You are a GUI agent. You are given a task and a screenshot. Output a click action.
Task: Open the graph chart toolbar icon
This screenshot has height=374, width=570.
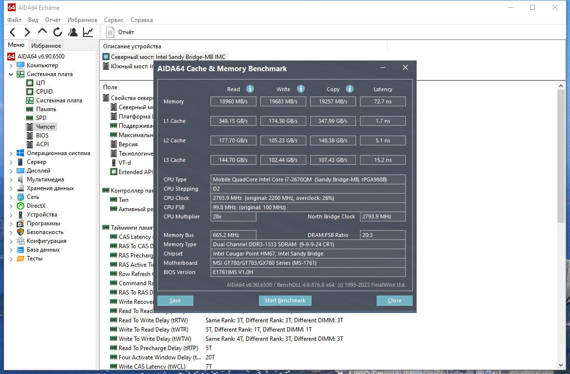click(88, 32)
